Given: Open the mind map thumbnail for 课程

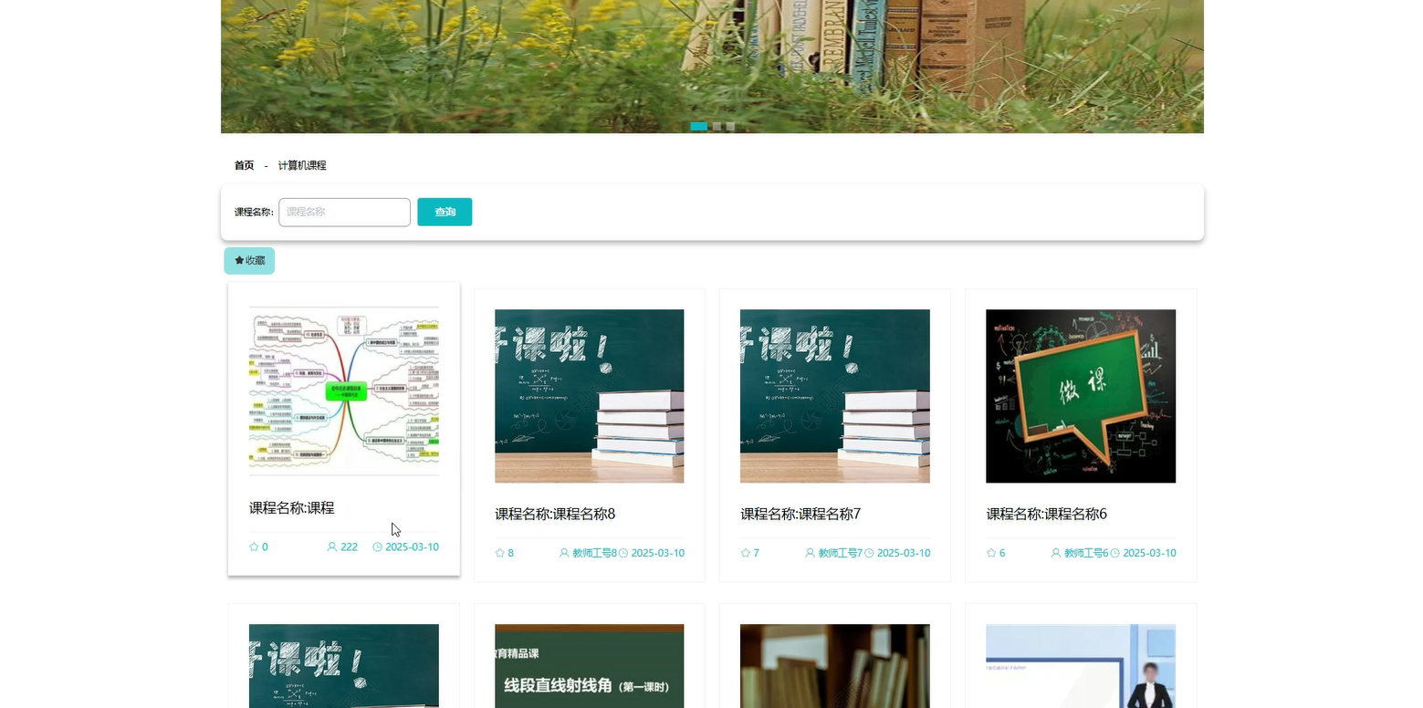Looking at the screenshot, I should click(344, 390).
